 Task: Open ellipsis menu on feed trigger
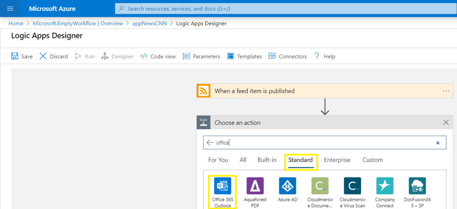coord(445,91)
